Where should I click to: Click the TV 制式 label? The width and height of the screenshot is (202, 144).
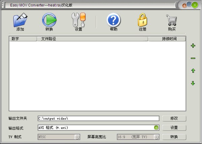(15, 137)
